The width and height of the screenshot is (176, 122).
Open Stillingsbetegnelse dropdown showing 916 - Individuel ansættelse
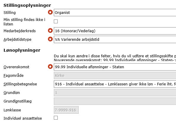pyautogui.click(x=115, y=84)
